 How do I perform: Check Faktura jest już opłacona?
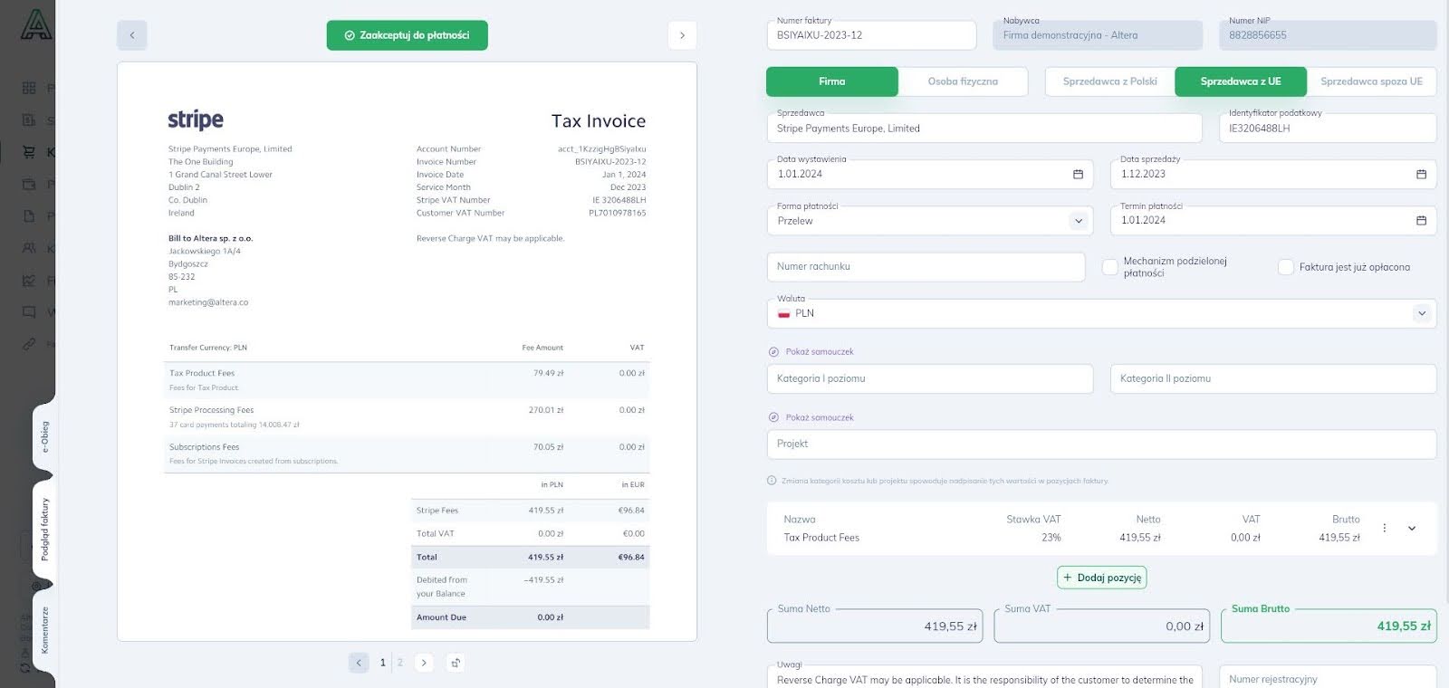click(1285, 267)
